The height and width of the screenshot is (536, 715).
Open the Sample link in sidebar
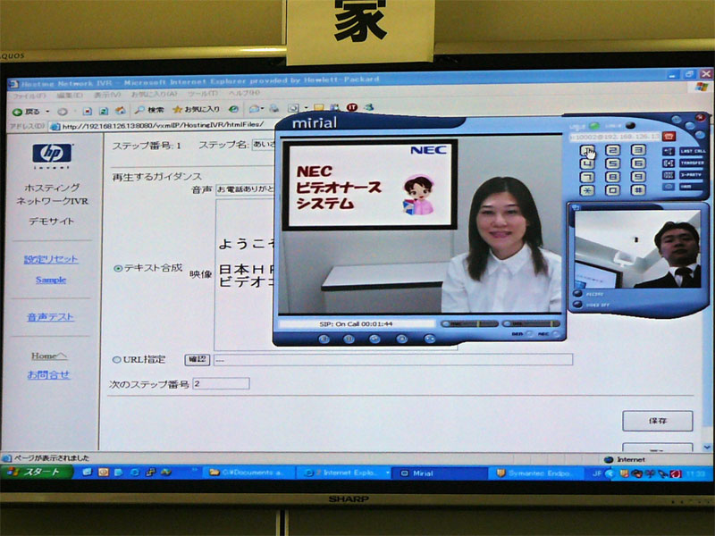[x=51, y=280]
